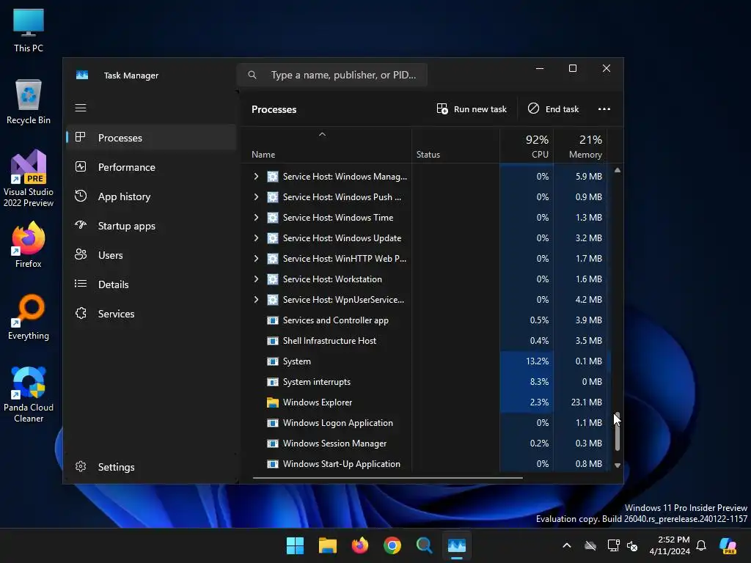Open This PC desktop icon
The image size is (751, 563).
pos(29,31)
